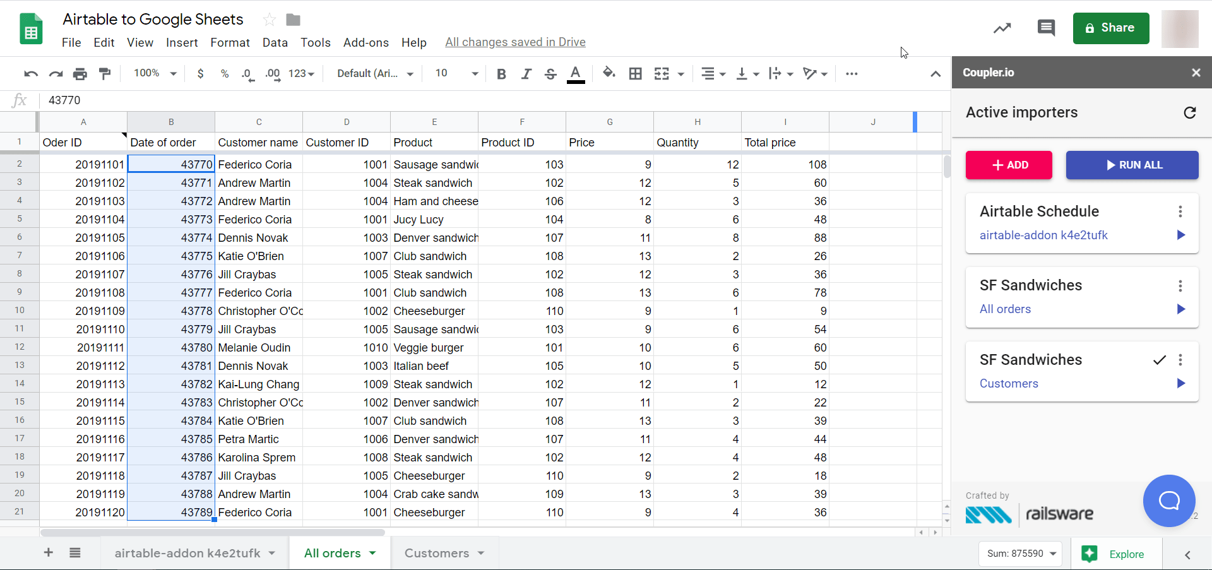Run the All orders importer

pos(1181,309)
